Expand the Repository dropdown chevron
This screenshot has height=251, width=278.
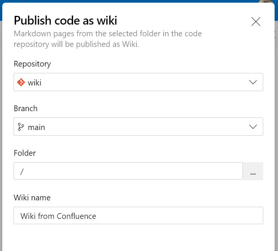(x=253, y=82)
